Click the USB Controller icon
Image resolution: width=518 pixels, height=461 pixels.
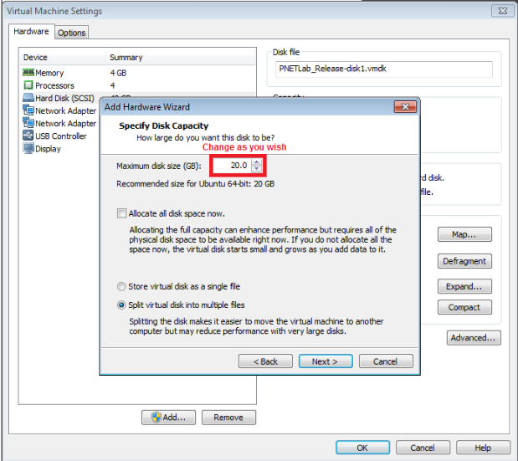click(x=28, y=136)
